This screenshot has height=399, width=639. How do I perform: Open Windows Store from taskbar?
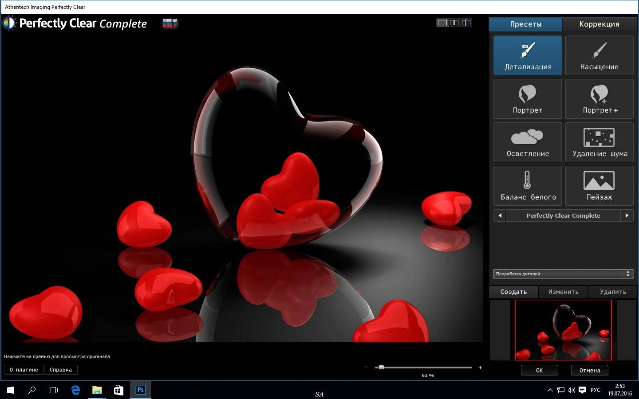coord(118,390)
